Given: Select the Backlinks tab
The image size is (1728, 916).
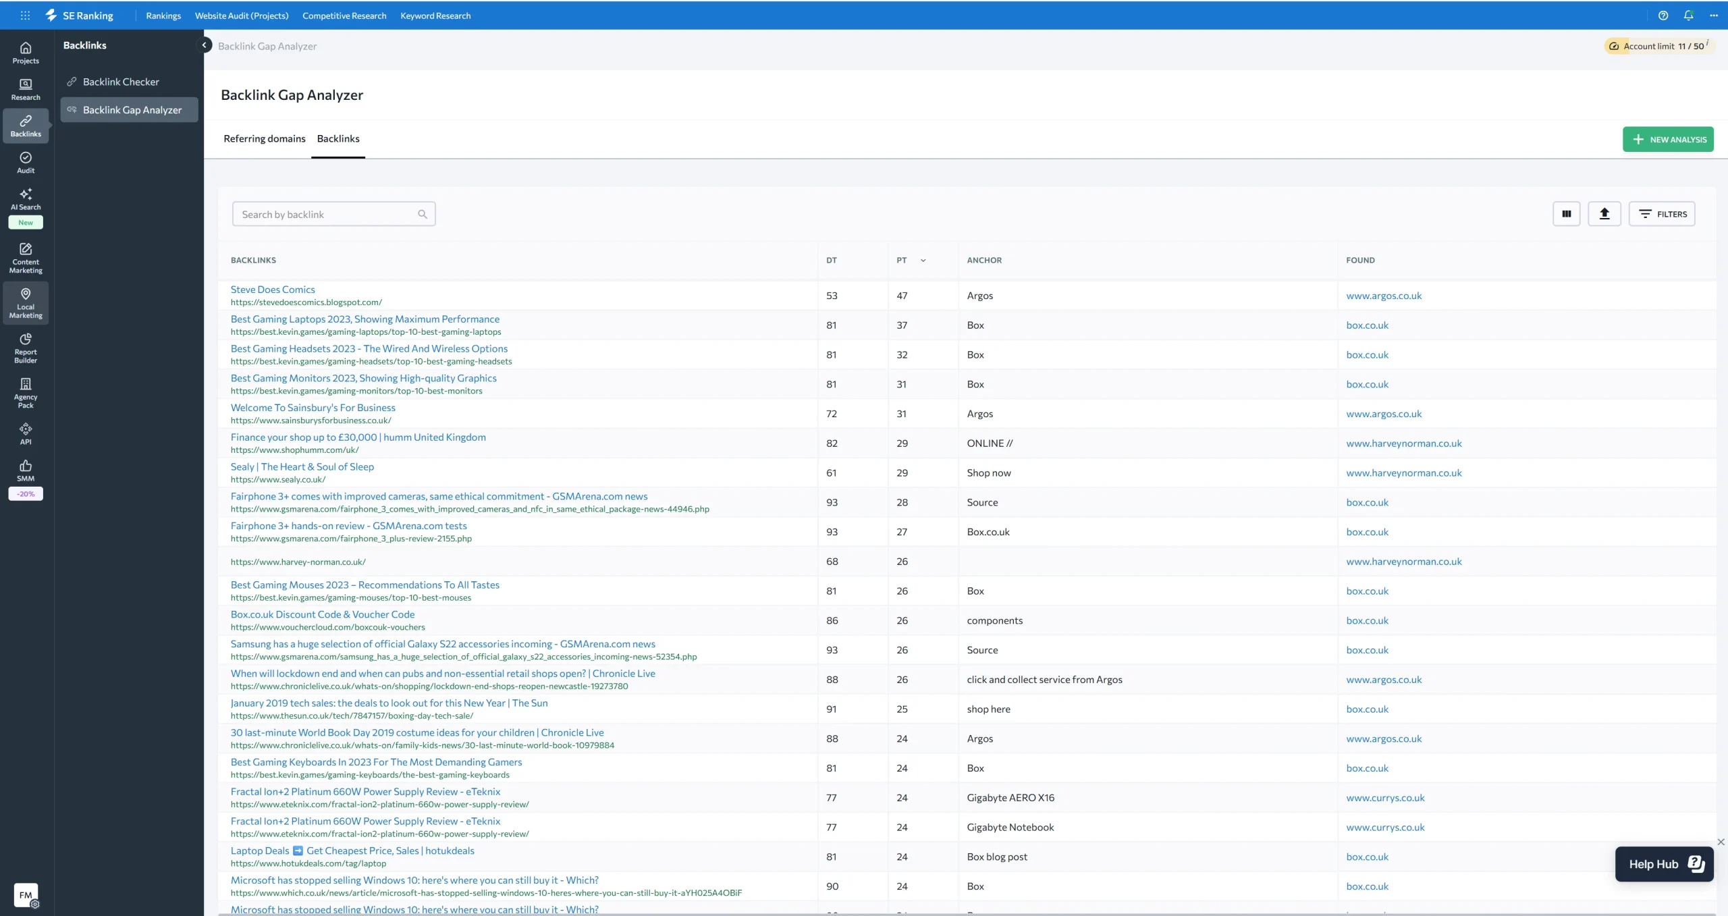Looking at the screenshot, I should coord(338,138).
